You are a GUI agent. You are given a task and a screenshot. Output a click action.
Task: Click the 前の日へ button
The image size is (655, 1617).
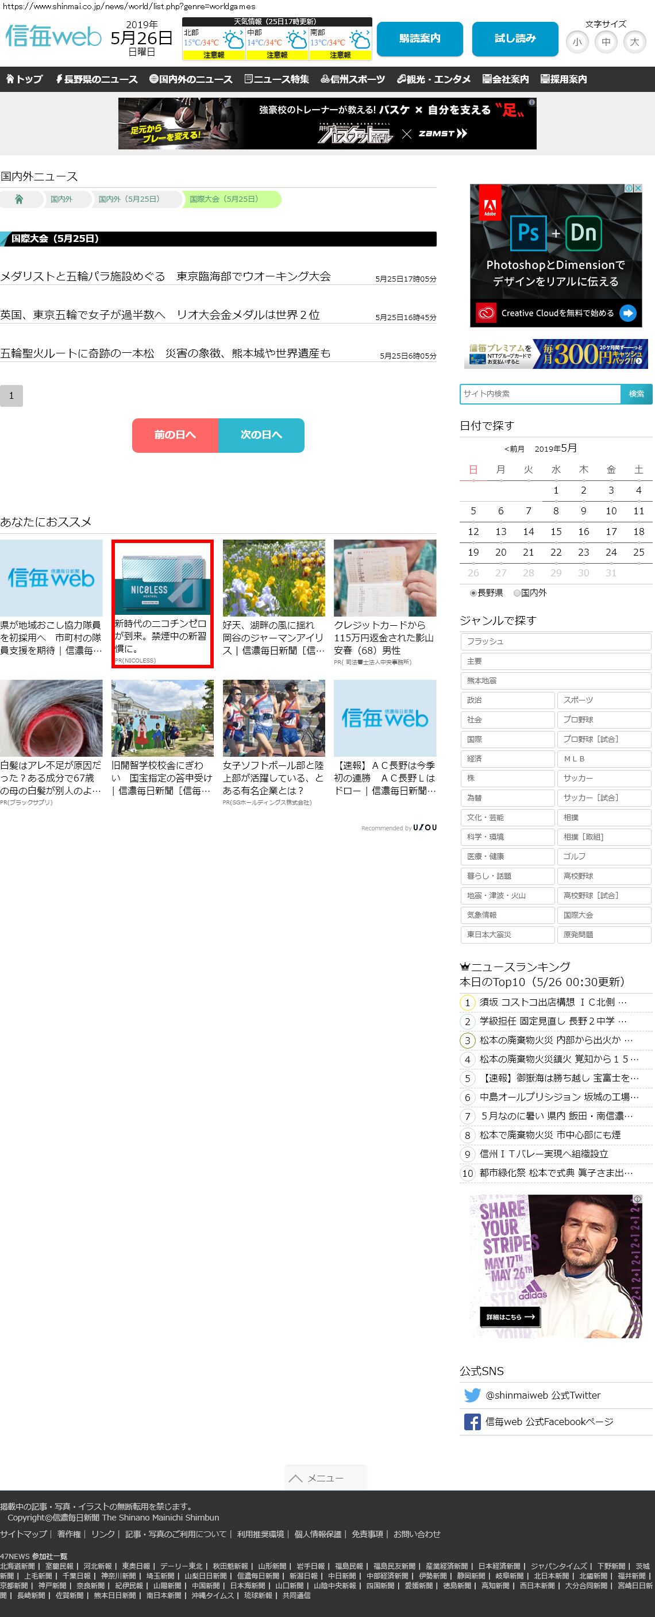point(175,435)
